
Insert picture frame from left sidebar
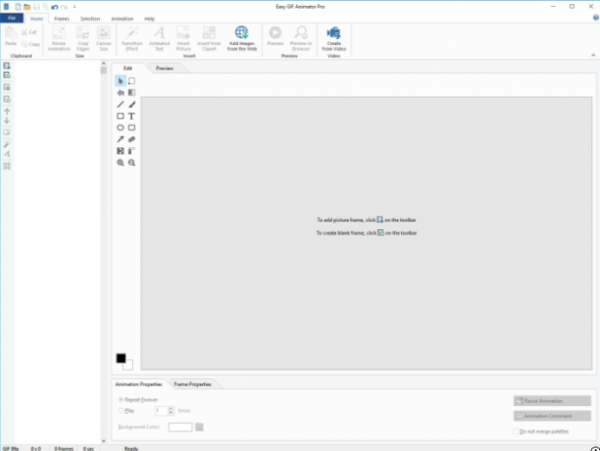coord(7,66)
